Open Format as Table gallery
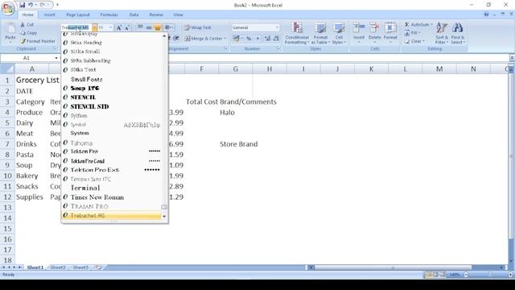Screen dimensions: 515x290 [320, 33]
